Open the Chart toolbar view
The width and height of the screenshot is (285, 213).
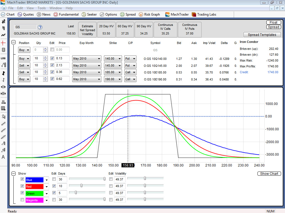[8, 14]
